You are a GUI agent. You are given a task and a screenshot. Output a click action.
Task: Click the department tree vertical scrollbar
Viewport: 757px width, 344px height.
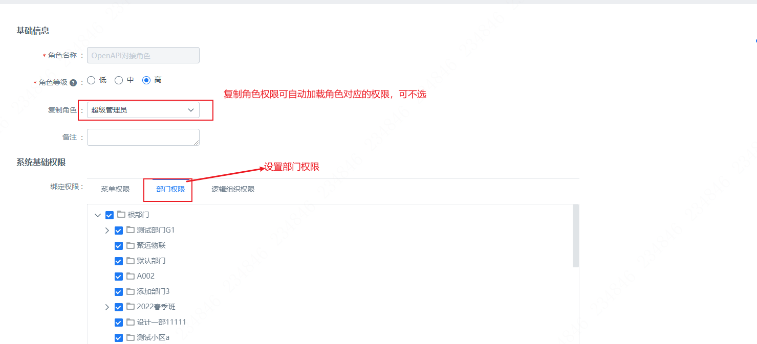point(576,236)
